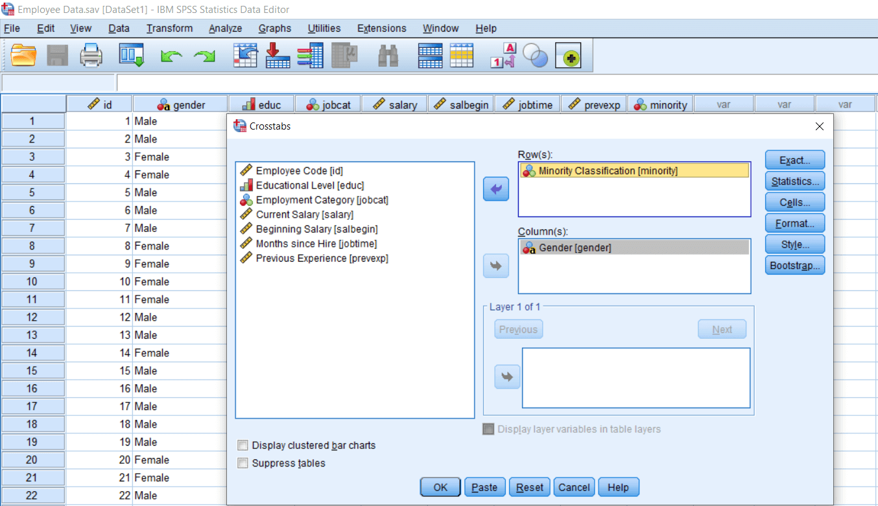The width and height of the screenshot is (878, 506).
Task: Go to variable red arrow icon
Action: pyautogui.click(x=278, y=56)
